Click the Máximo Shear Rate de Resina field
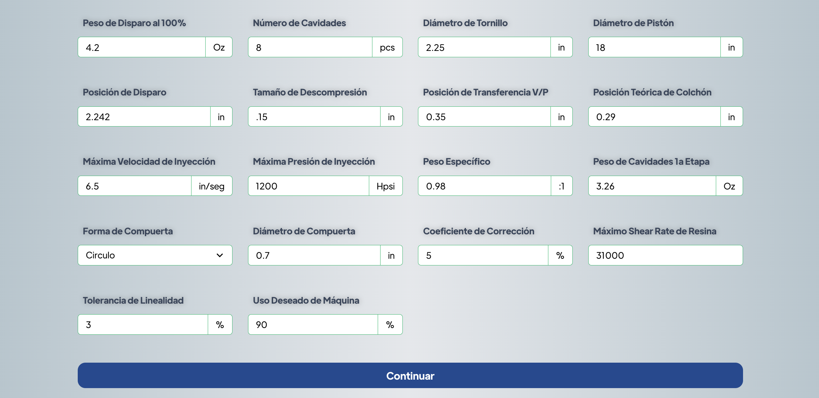 tap(665, 255)
